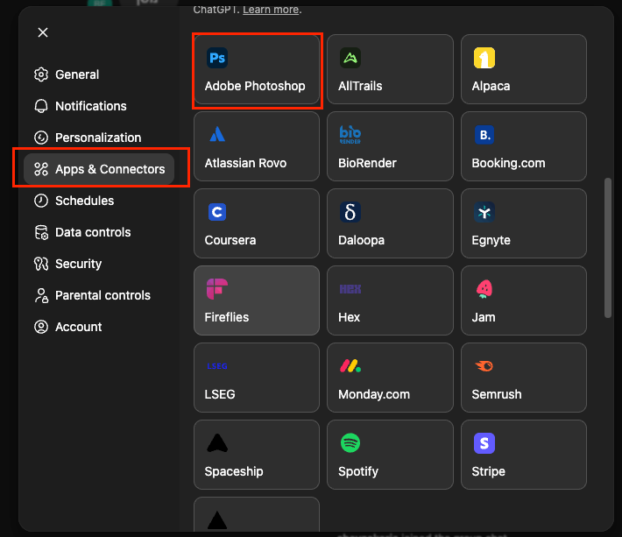Click the Semrush flame icon

(484, 365)
